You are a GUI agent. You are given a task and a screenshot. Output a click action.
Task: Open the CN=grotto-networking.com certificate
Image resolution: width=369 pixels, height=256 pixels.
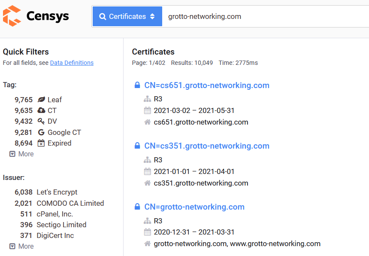coord(194,207)
